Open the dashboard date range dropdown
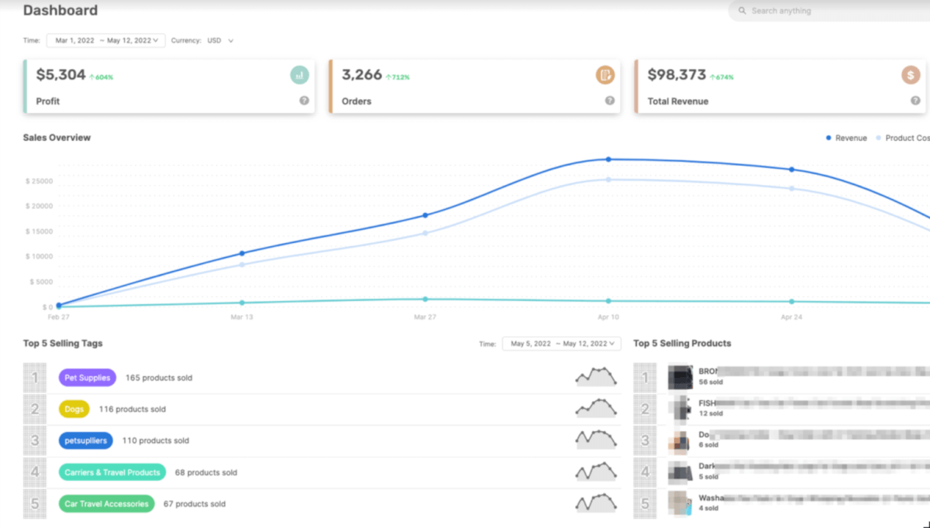The width and height of the screenshot is (930, 528). (x=105, y=40)
